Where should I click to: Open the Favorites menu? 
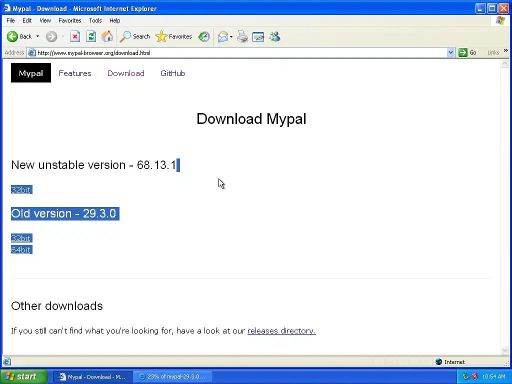click(x=70, y=20)
